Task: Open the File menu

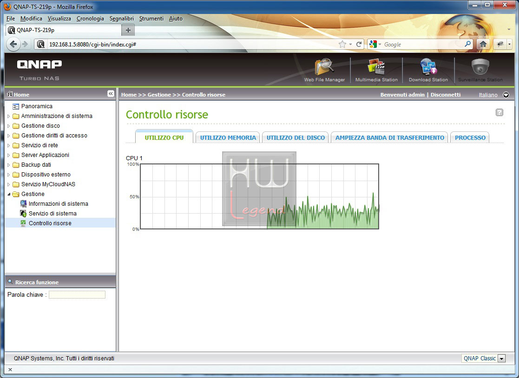Action: pyautogui.click(x=11, y=19)
